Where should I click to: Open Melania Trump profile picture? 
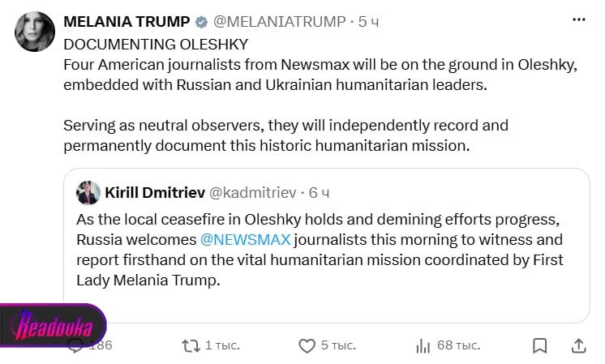click(35, 32)
